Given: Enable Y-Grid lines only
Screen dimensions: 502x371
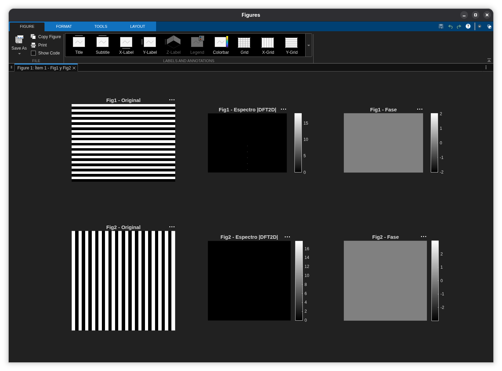Looking at the screenshot, I should (292, 45).
